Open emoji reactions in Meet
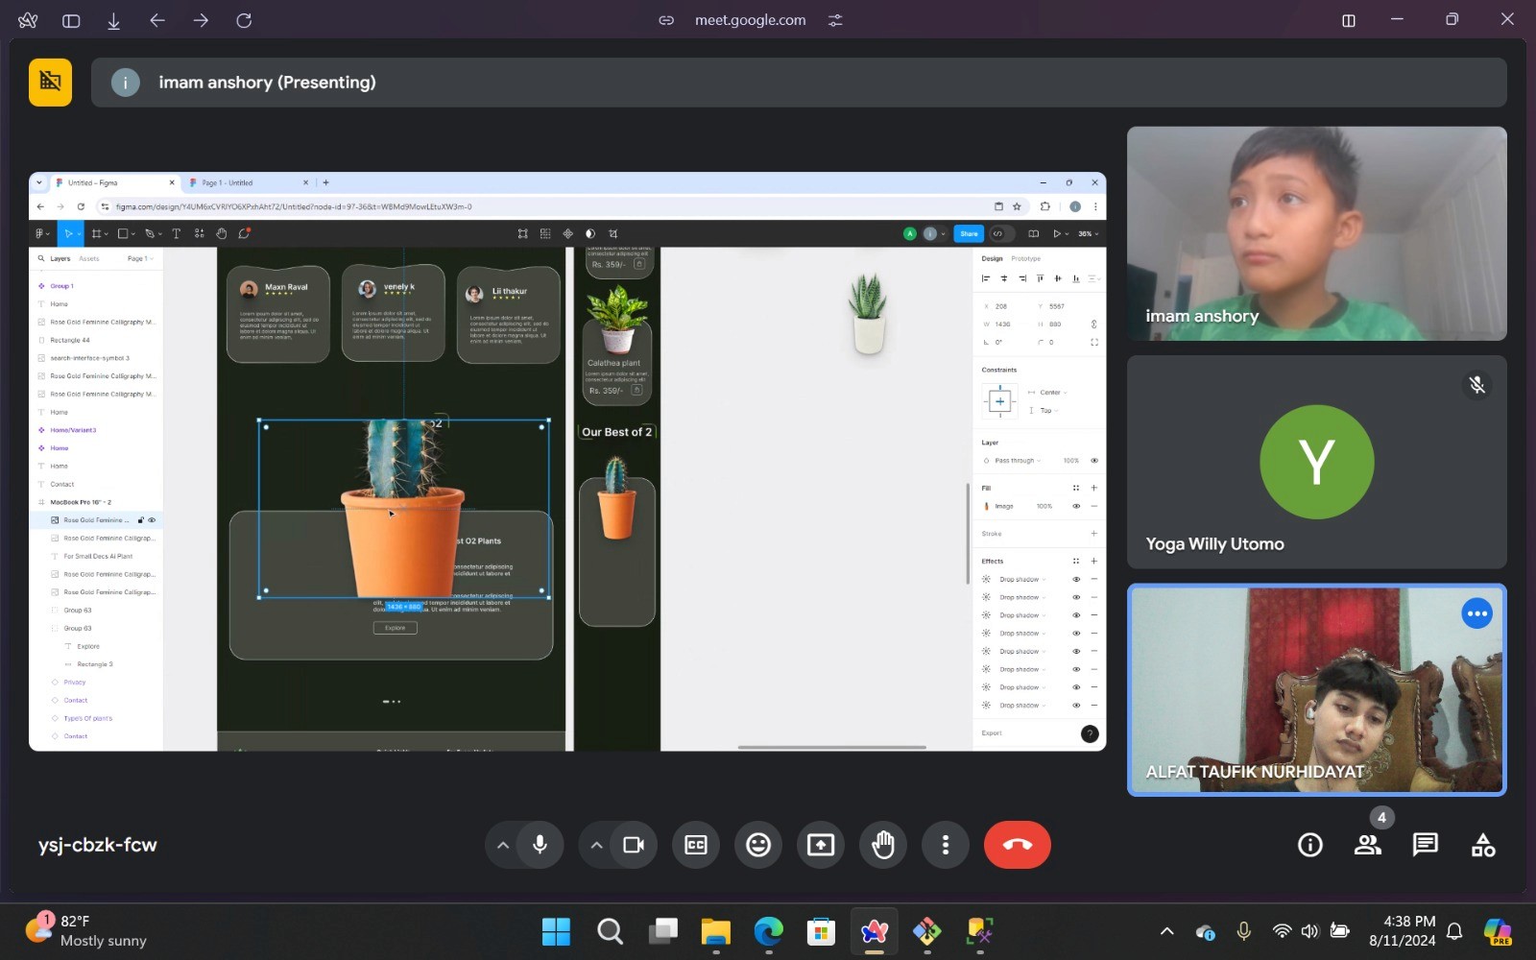Image resolution: width=1536 pixels, height=960 pixels. [x=758, y=845]
